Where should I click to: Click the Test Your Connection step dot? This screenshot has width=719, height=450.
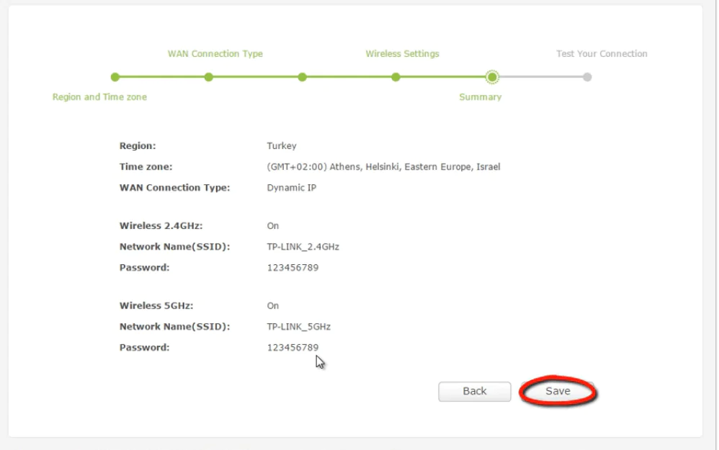tap(587, 77)
